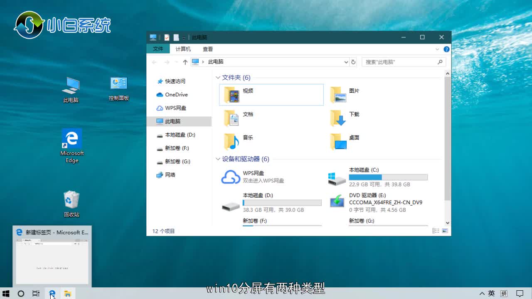The width and height of the screenshot is (532, 299).
Task: Collapse the 文件夹 (6) section
Action: (218, 77)
